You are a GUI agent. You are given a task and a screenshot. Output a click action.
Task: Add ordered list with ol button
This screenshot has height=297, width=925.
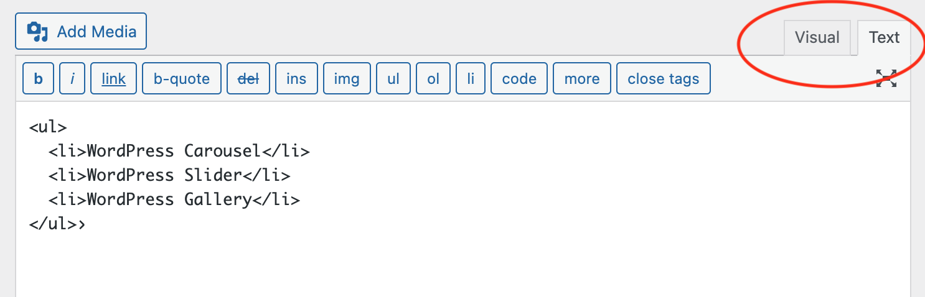click(x=433, y=79)
